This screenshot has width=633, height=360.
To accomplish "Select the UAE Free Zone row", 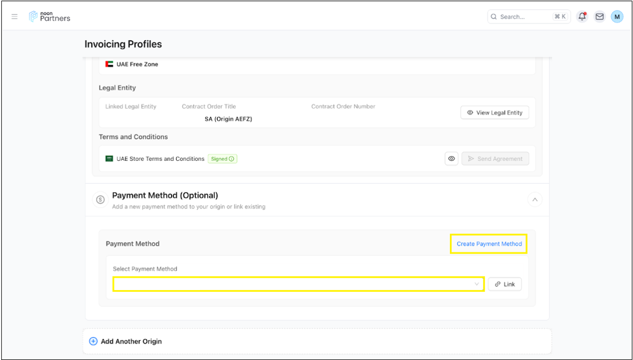I will [x=137, y=65].
